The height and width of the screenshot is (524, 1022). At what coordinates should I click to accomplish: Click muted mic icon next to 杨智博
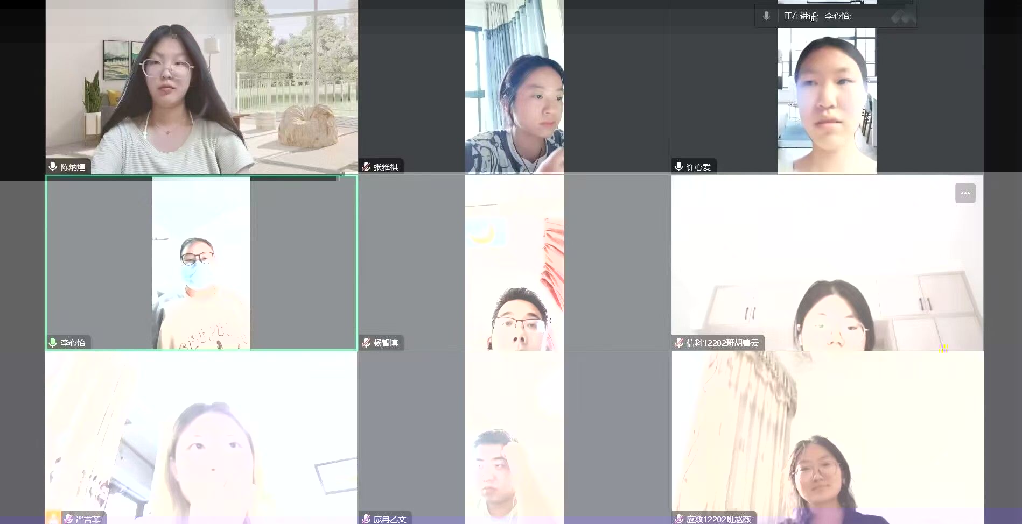click(366, 343)
